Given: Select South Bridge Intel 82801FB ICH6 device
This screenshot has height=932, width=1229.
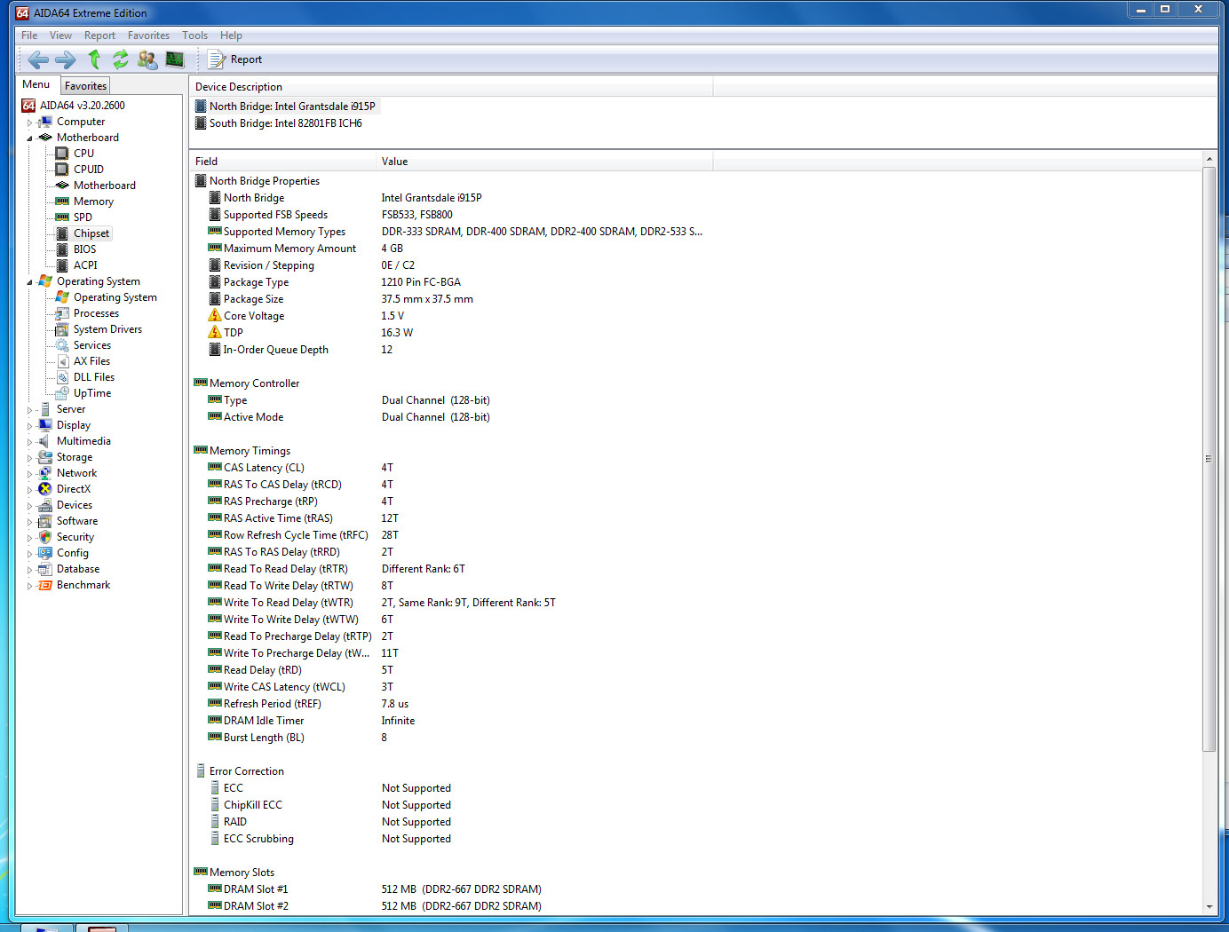Looking at the screenshot, I should [x=285, y=123].
